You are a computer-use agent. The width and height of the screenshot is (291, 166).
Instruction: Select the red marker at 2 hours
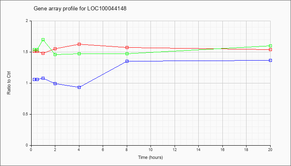tap(55, 49)
